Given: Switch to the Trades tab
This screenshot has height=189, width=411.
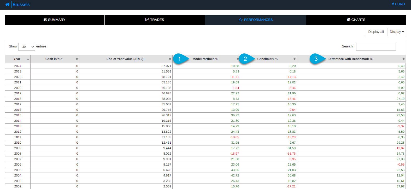Looking at the screenshot, I should coord(155,20).
